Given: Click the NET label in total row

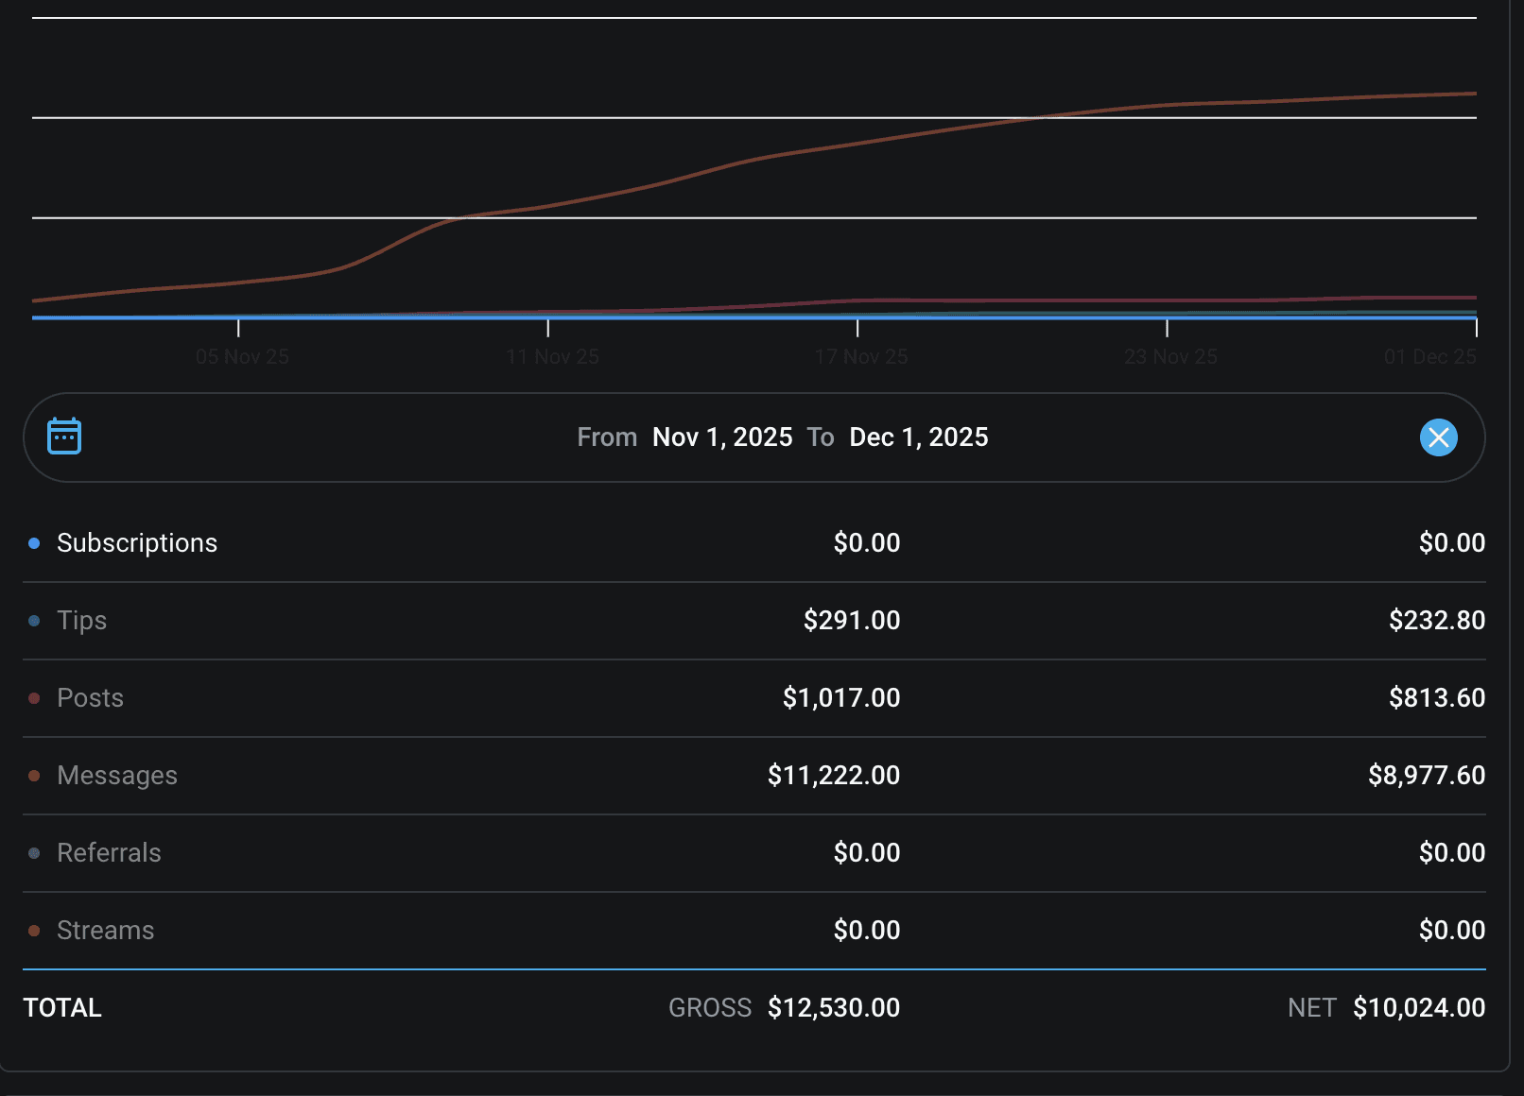Looking at the screenshot, I should (x=1312, y=1008).
